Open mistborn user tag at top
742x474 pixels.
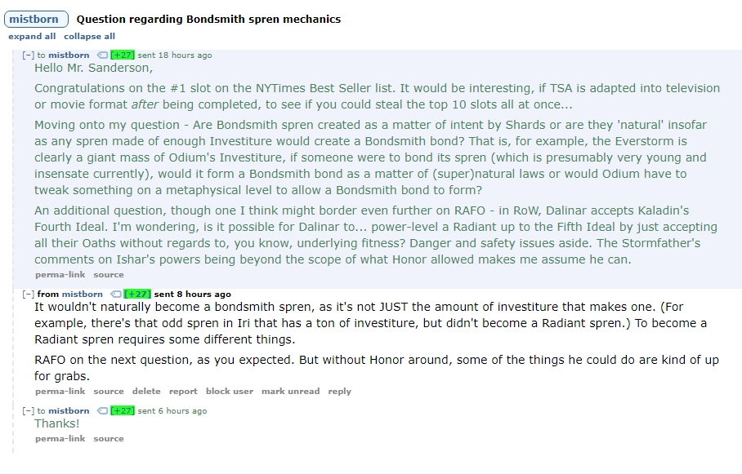pyautogui.click(x=36, y=20)
